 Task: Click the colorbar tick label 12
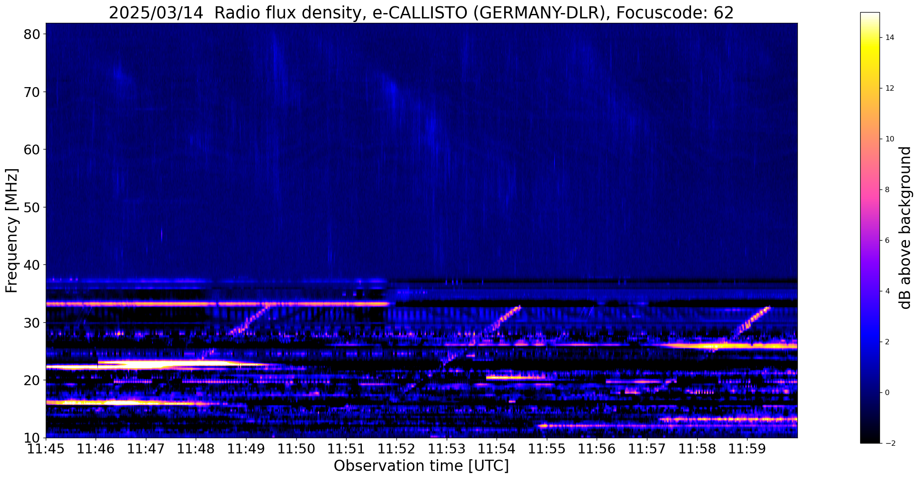[889, 88]
